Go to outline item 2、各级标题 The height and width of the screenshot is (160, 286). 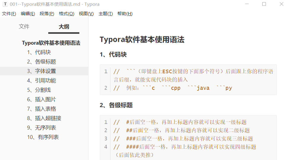pyautogui.click(x=41, y=62)
